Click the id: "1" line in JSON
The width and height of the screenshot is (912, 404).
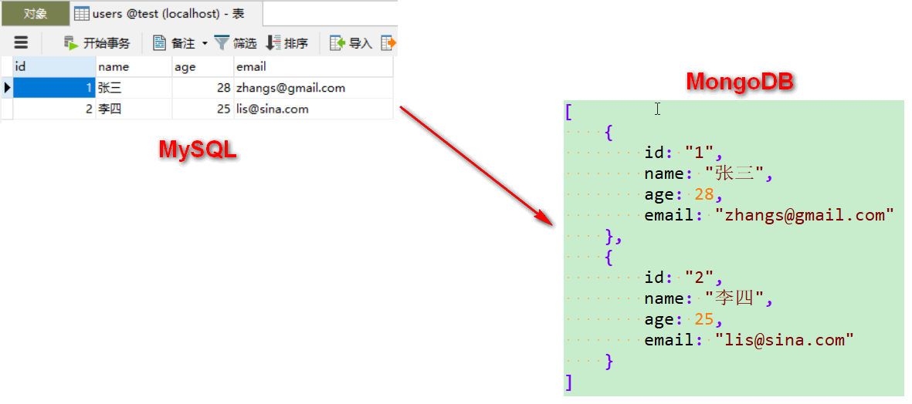point(683,153)
